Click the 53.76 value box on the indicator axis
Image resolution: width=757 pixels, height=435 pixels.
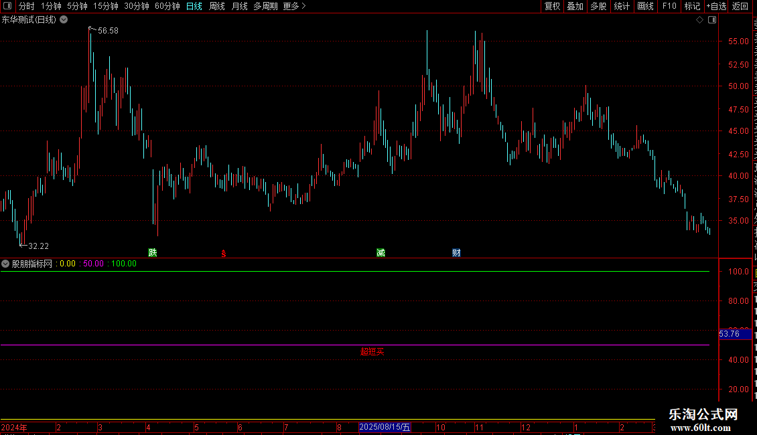735,334
